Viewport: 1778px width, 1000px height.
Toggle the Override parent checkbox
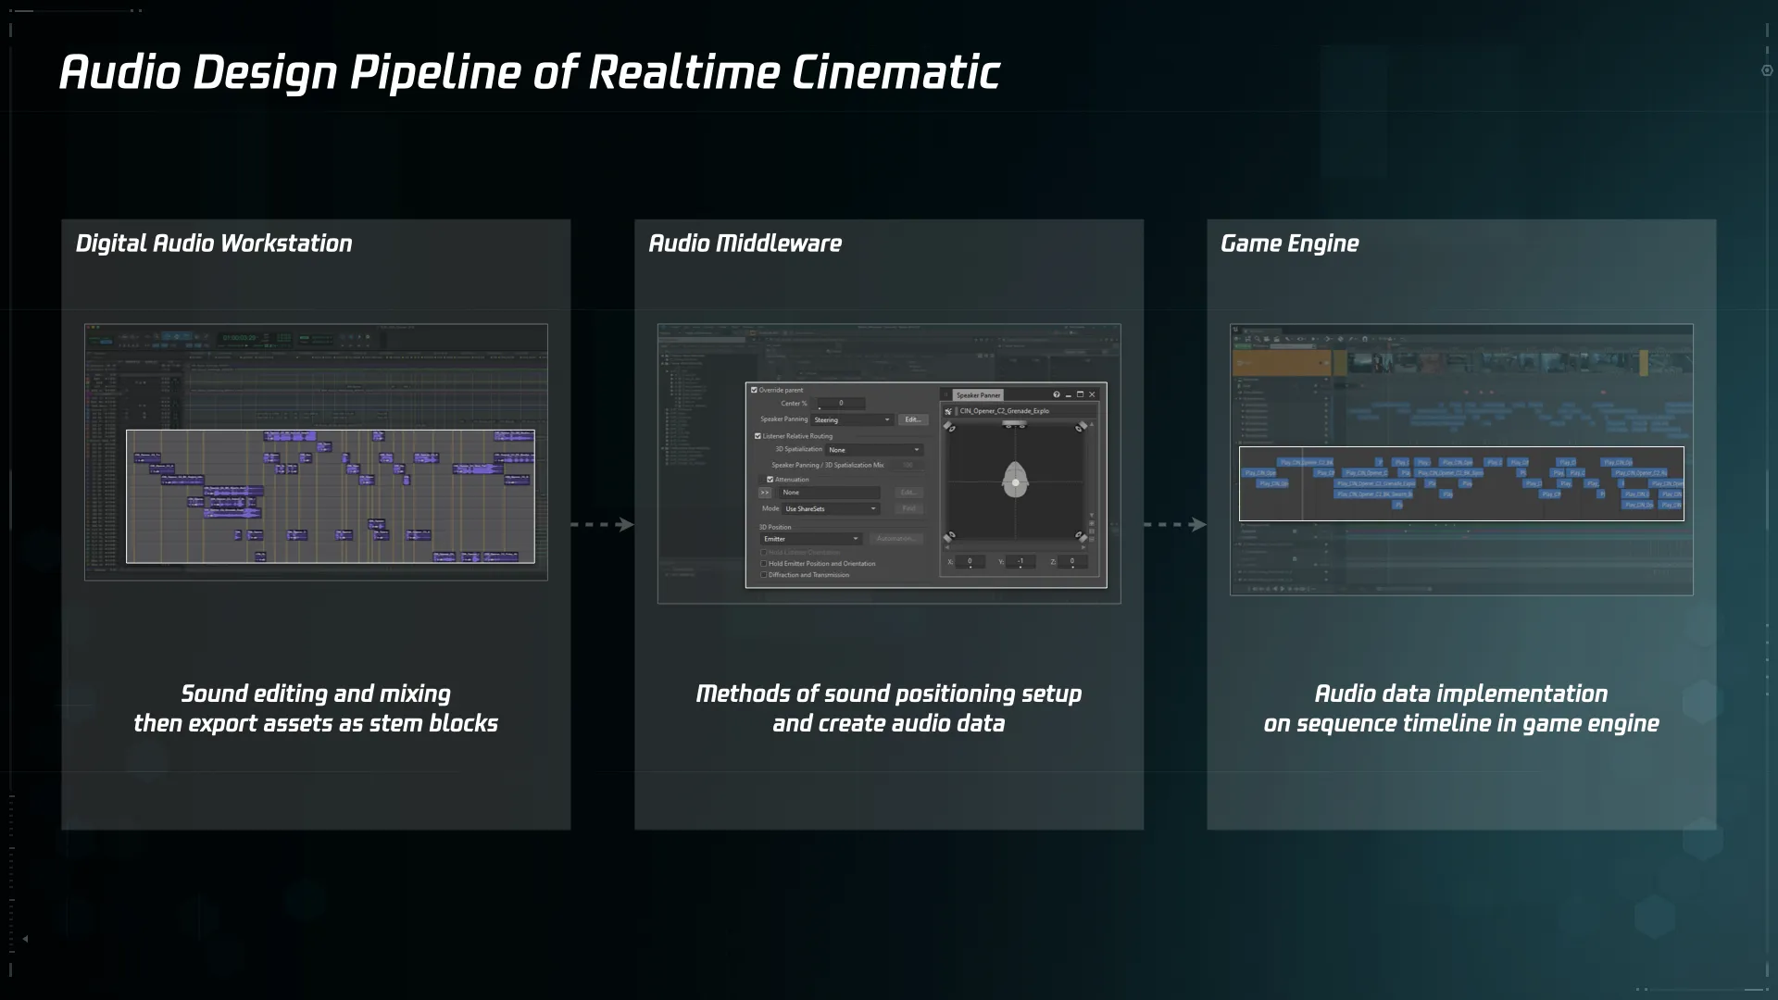pos(754,390)
